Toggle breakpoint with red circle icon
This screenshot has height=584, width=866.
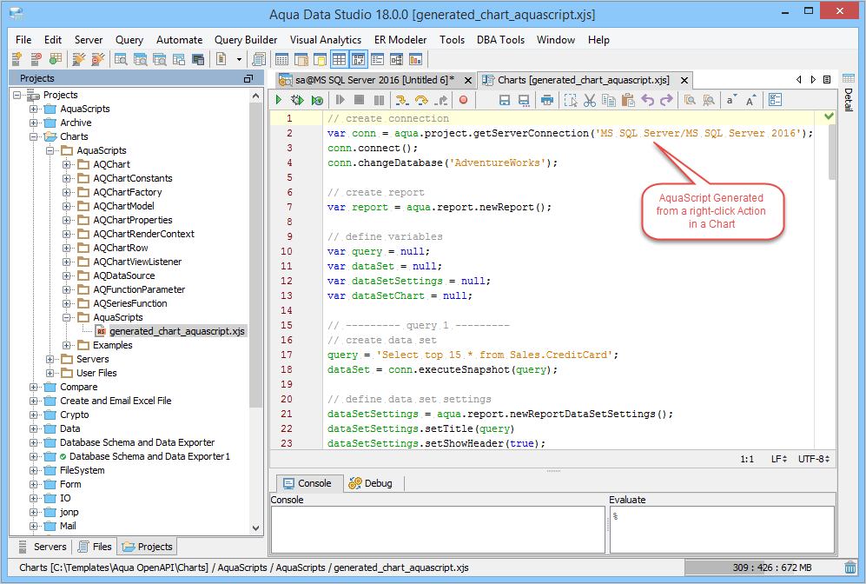pos(463,100)
